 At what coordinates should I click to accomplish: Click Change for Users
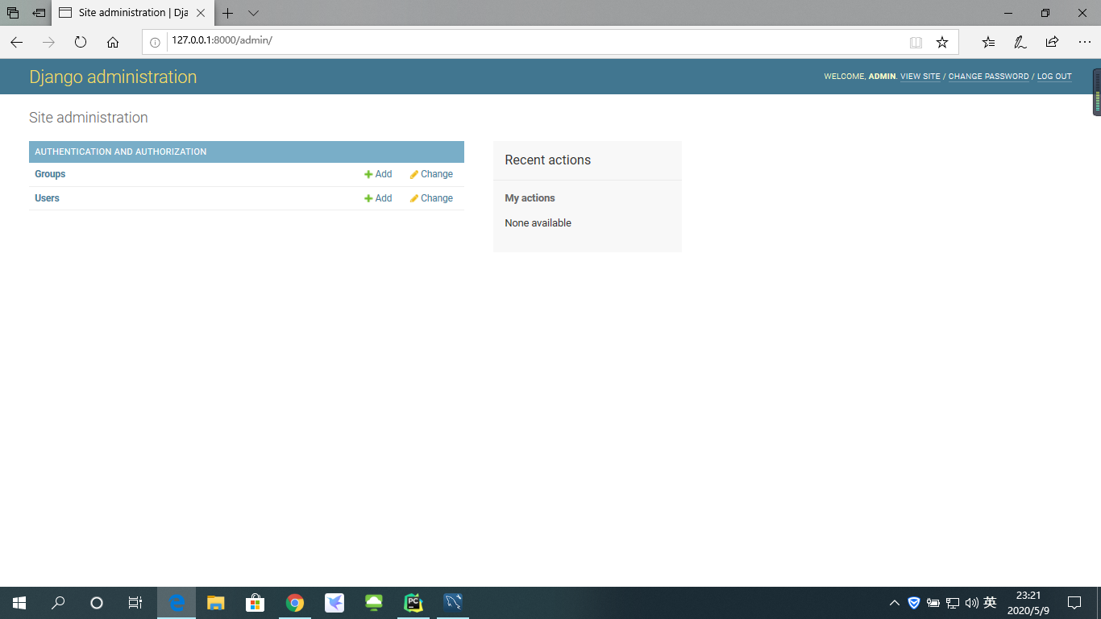click(431, 198)
